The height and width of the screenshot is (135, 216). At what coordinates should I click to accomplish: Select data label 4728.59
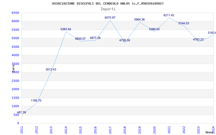tap(124, 40)
